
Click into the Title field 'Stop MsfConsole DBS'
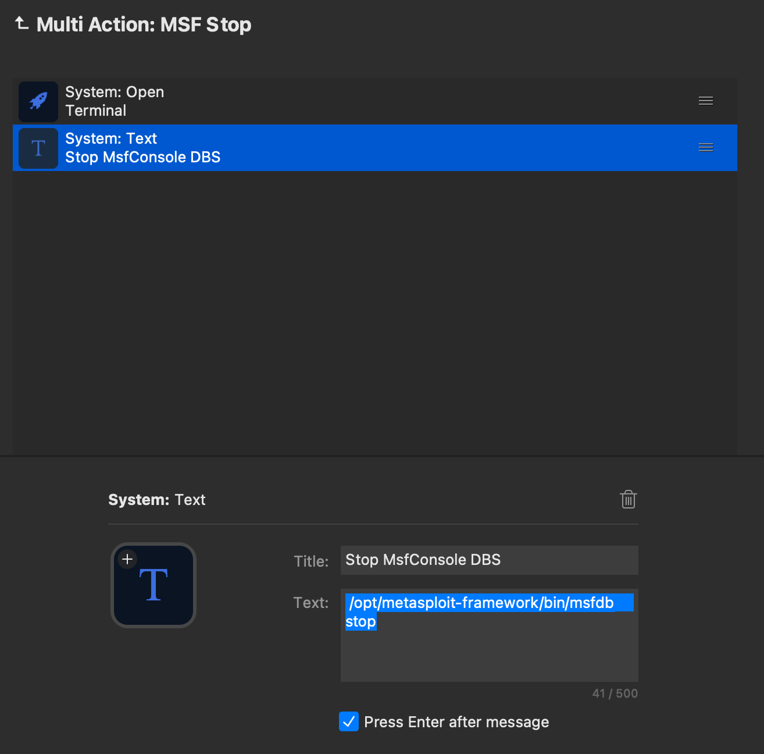pos(488,560)
